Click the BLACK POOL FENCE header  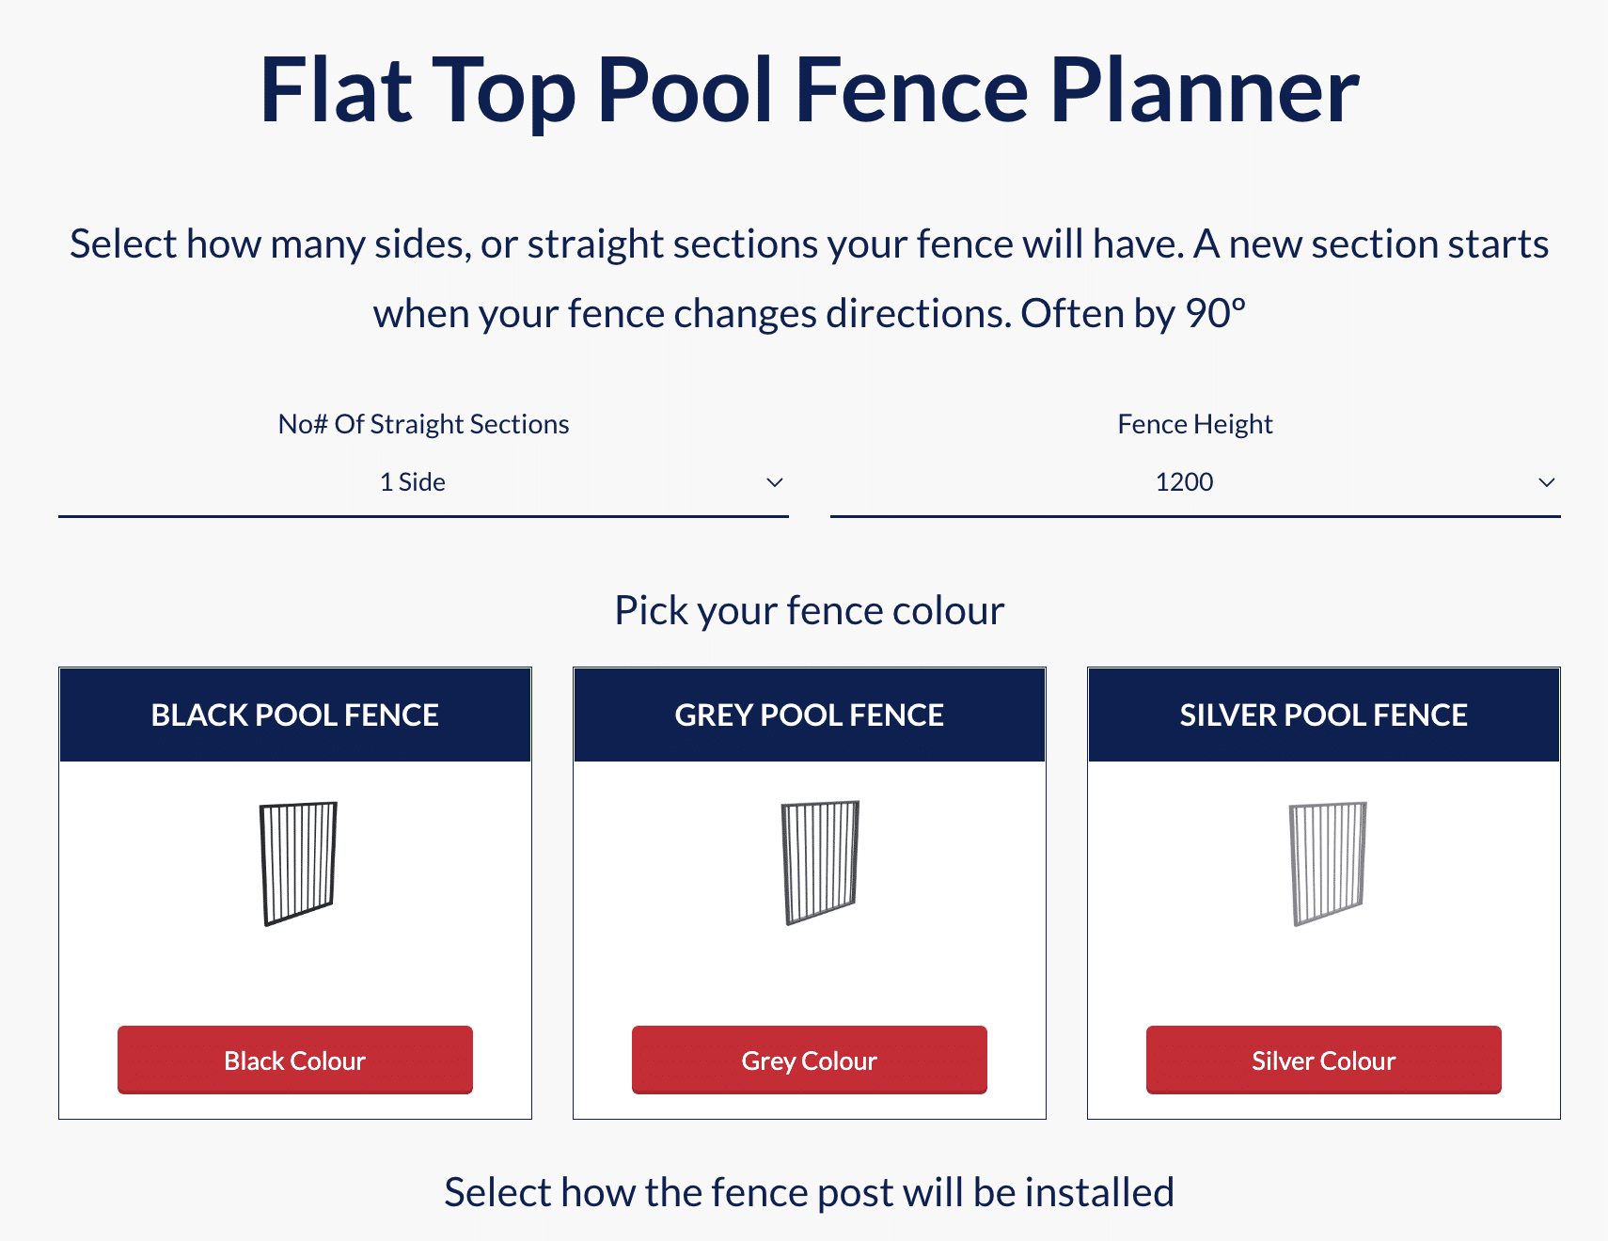tap(295, 715)
